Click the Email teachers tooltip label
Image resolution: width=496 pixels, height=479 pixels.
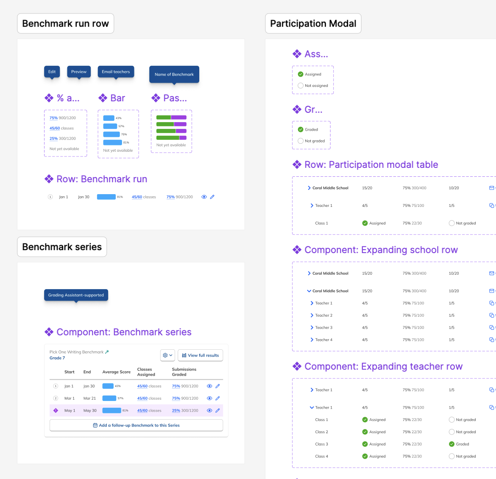(x=116, y=72)
